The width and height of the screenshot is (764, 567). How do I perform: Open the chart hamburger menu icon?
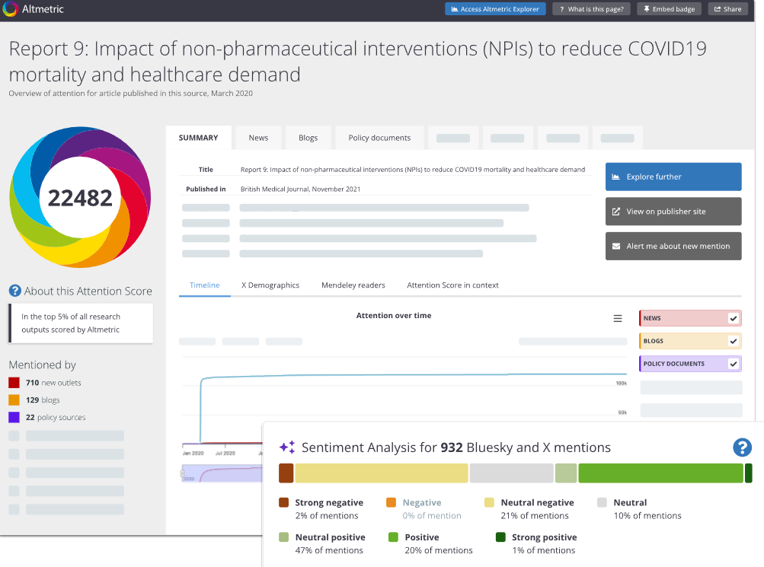(x=617, y=318)
